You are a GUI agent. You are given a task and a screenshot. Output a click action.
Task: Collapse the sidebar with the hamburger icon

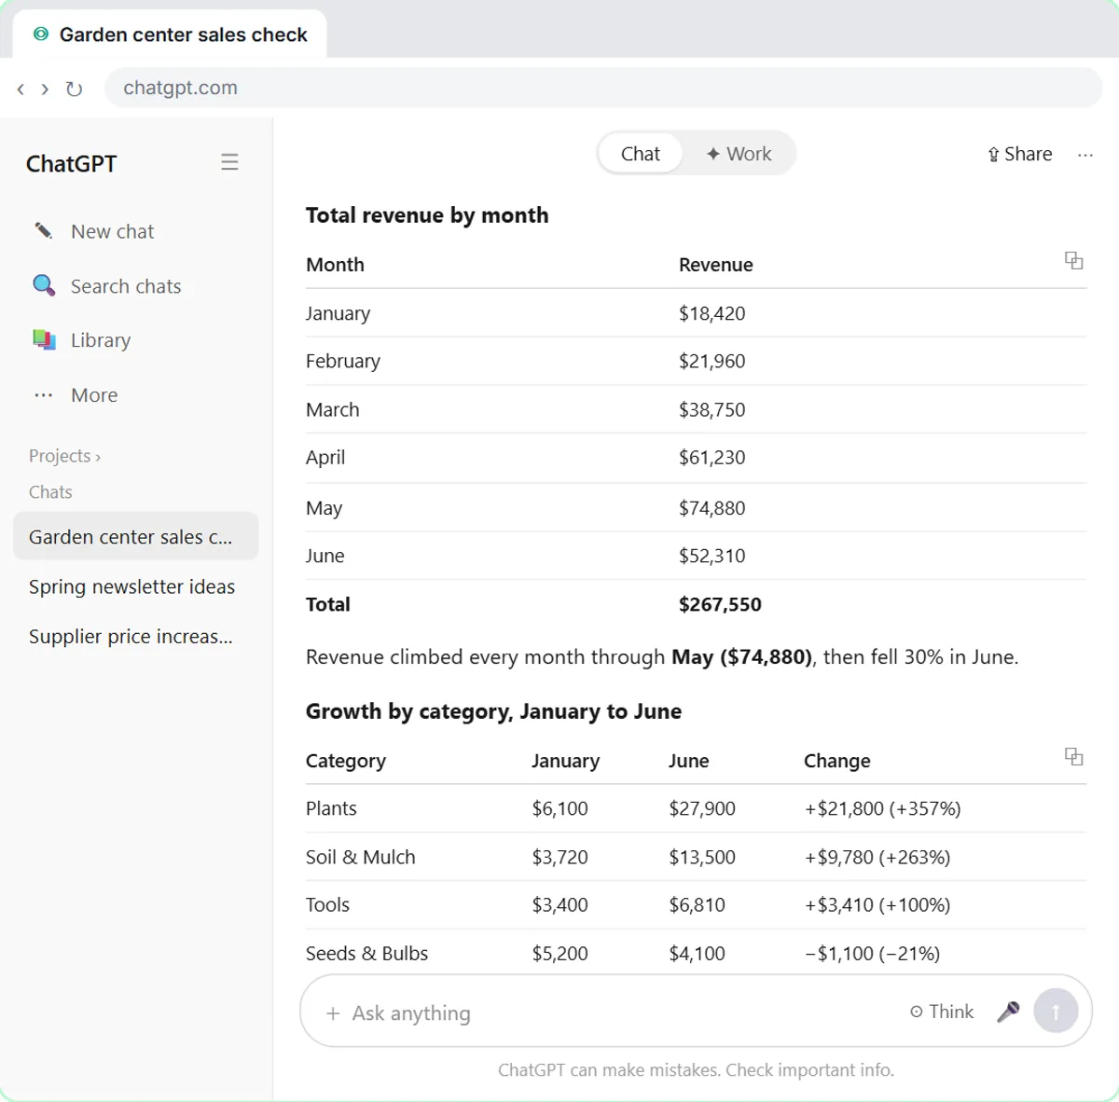coord(229,162)
